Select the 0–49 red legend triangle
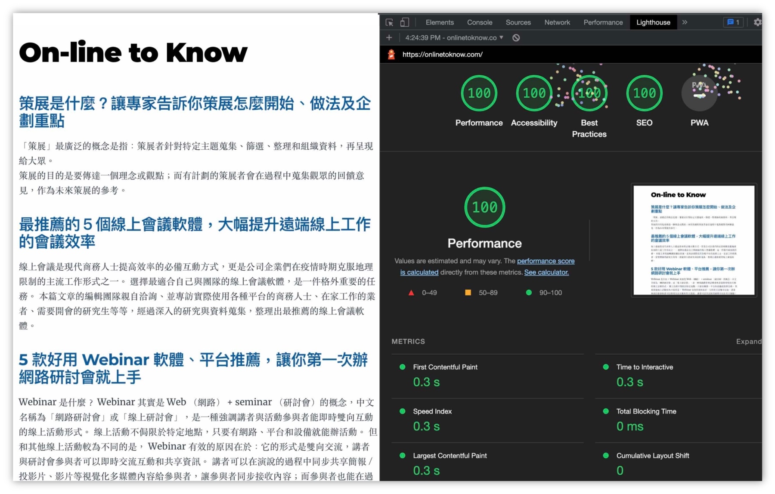Screen dimensions: 775x494 412,292
